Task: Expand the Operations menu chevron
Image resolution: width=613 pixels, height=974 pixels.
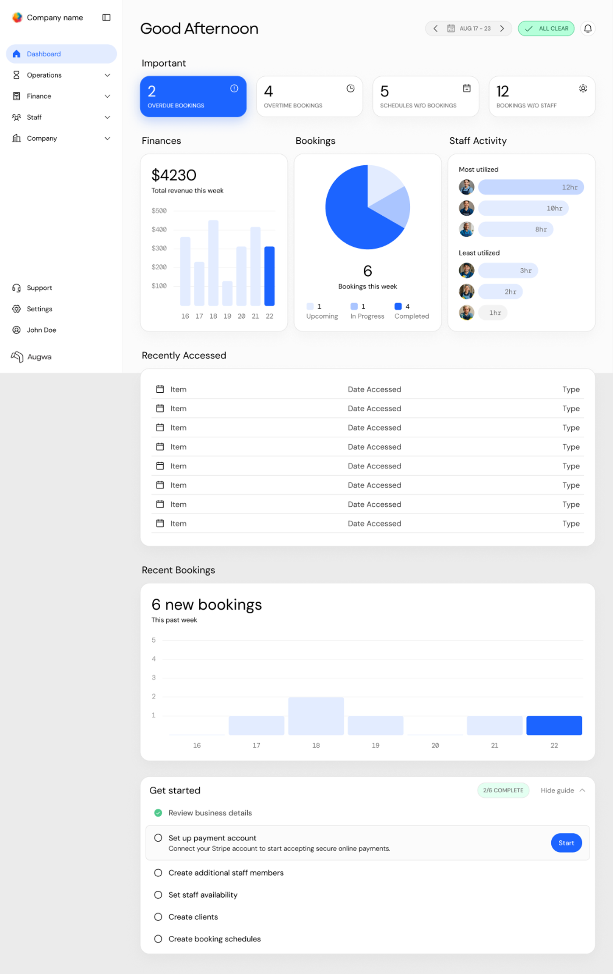Action: pyautogui.click(x=107, y=75)
